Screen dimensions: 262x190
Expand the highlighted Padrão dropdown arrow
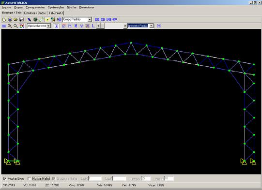(x=151, y=26)
